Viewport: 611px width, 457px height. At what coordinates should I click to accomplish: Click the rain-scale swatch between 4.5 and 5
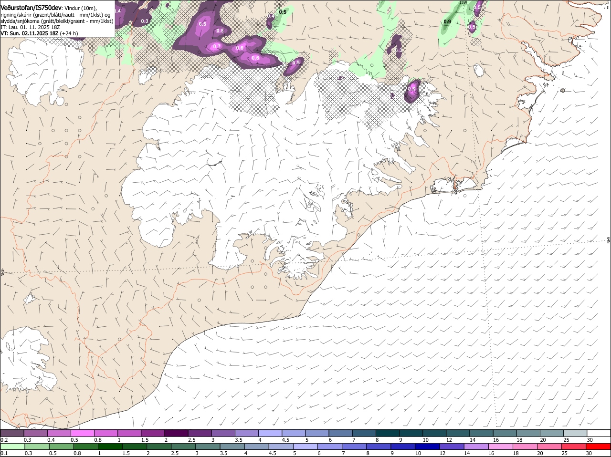point(281,447)
